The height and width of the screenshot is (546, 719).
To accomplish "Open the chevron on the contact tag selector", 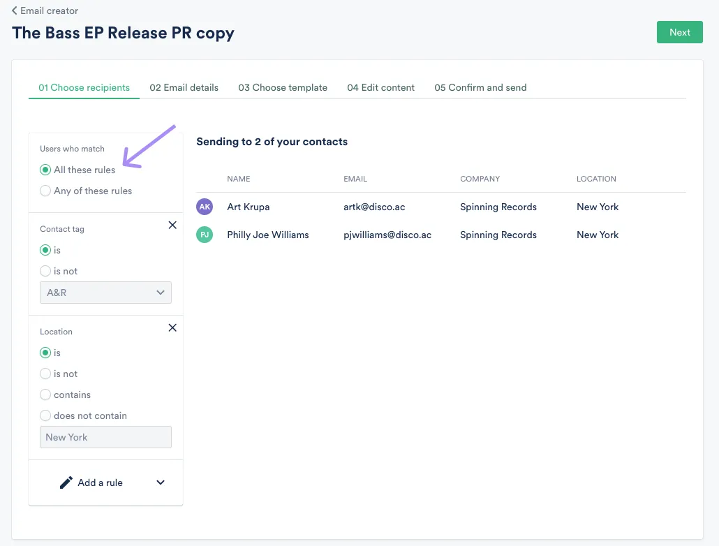I will (x=161, y=293).
